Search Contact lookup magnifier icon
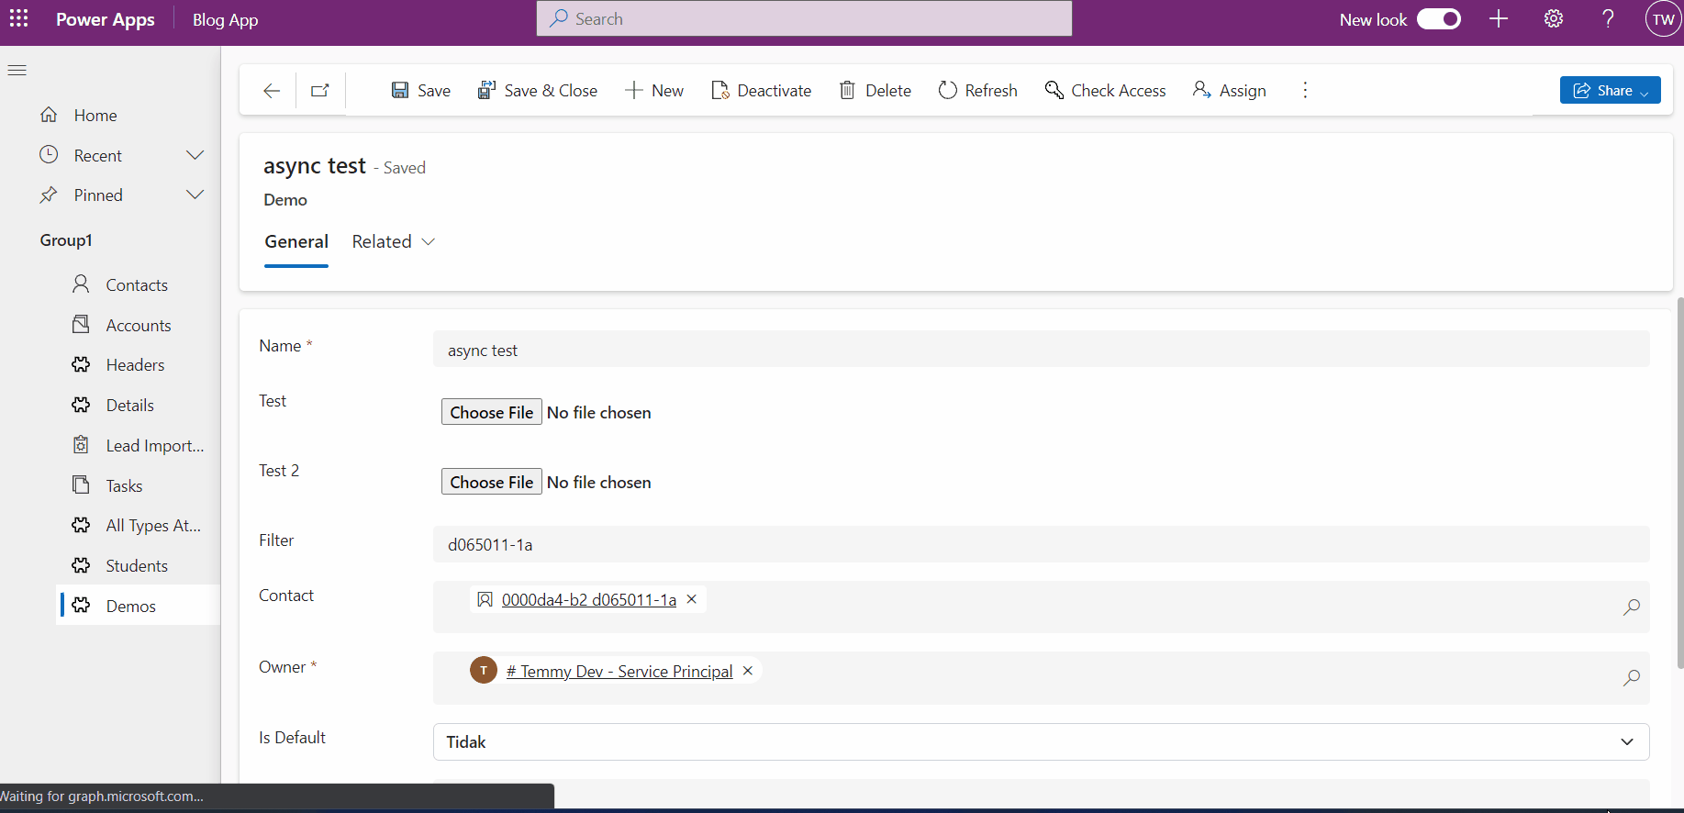The width and height of the screenshot is (1684, 813). 1631,607
